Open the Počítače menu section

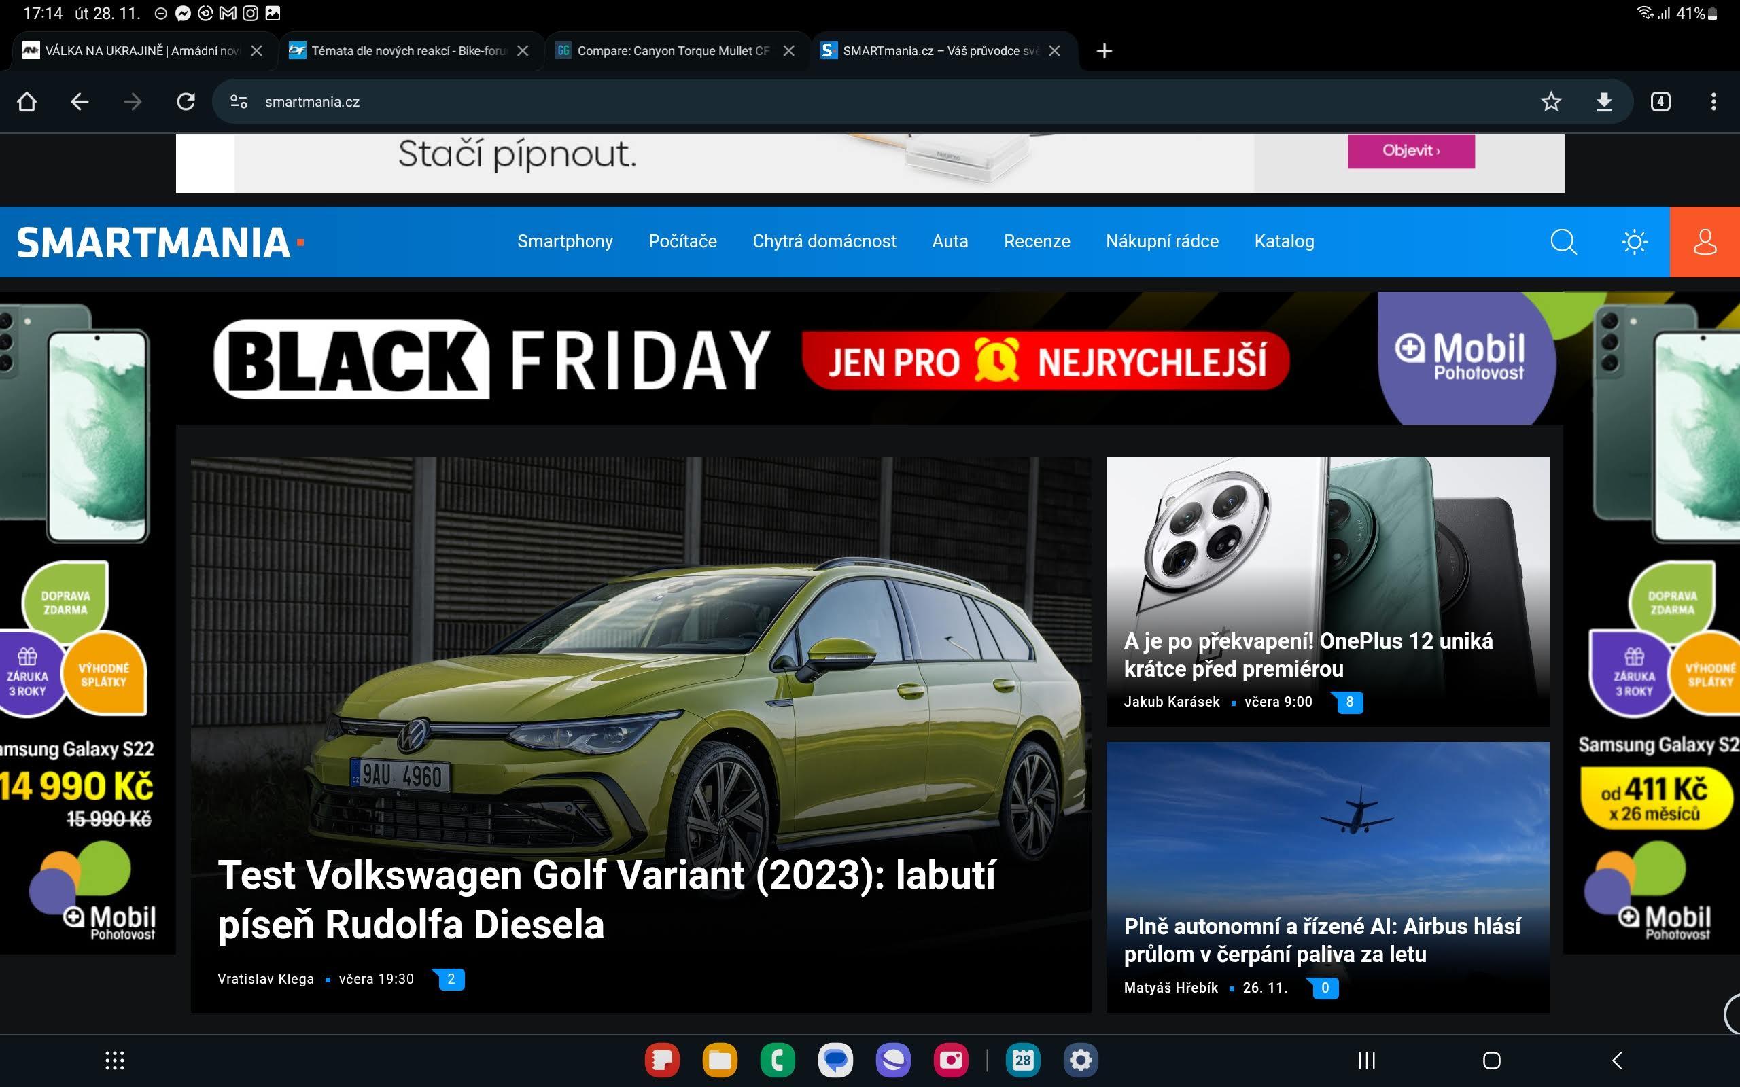coord(682,240)
